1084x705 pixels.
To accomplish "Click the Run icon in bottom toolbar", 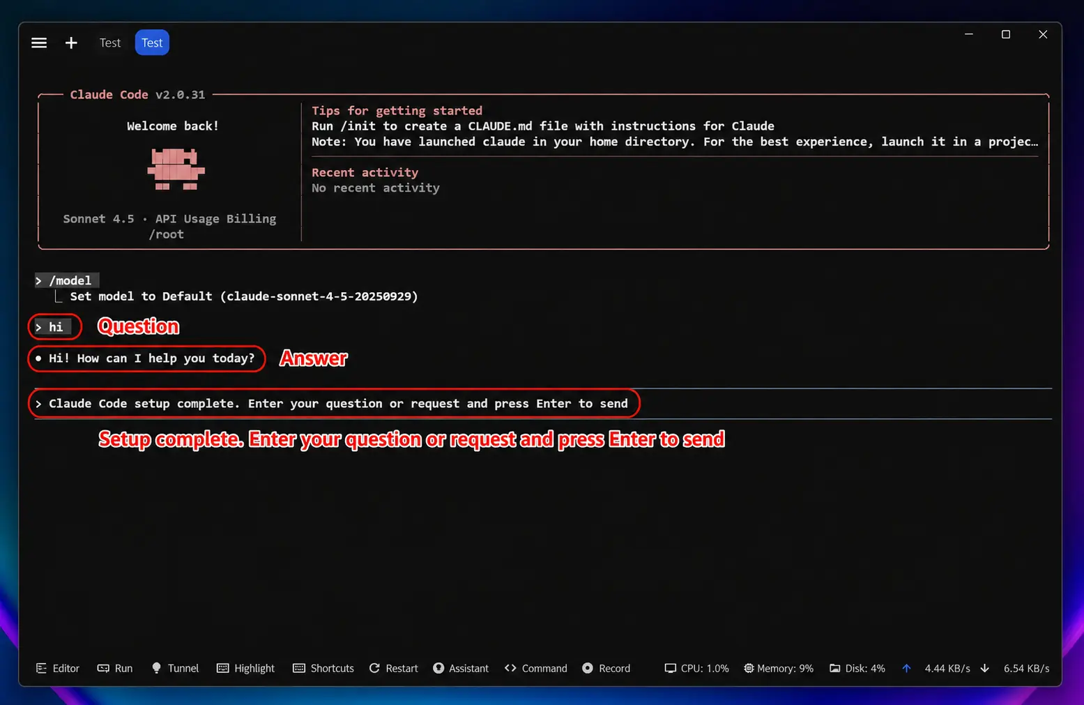I will click(103, 668).
